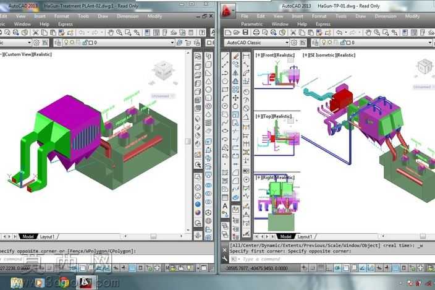Open [+] viewport controls on Front viewport
The width and height of the screenshot is (435, 290).
[258, 55]
